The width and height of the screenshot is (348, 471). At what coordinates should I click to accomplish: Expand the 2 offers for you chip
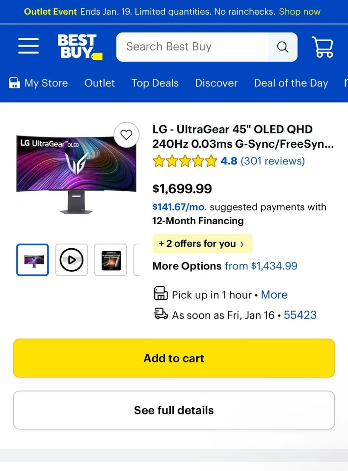tap(202, 244)
